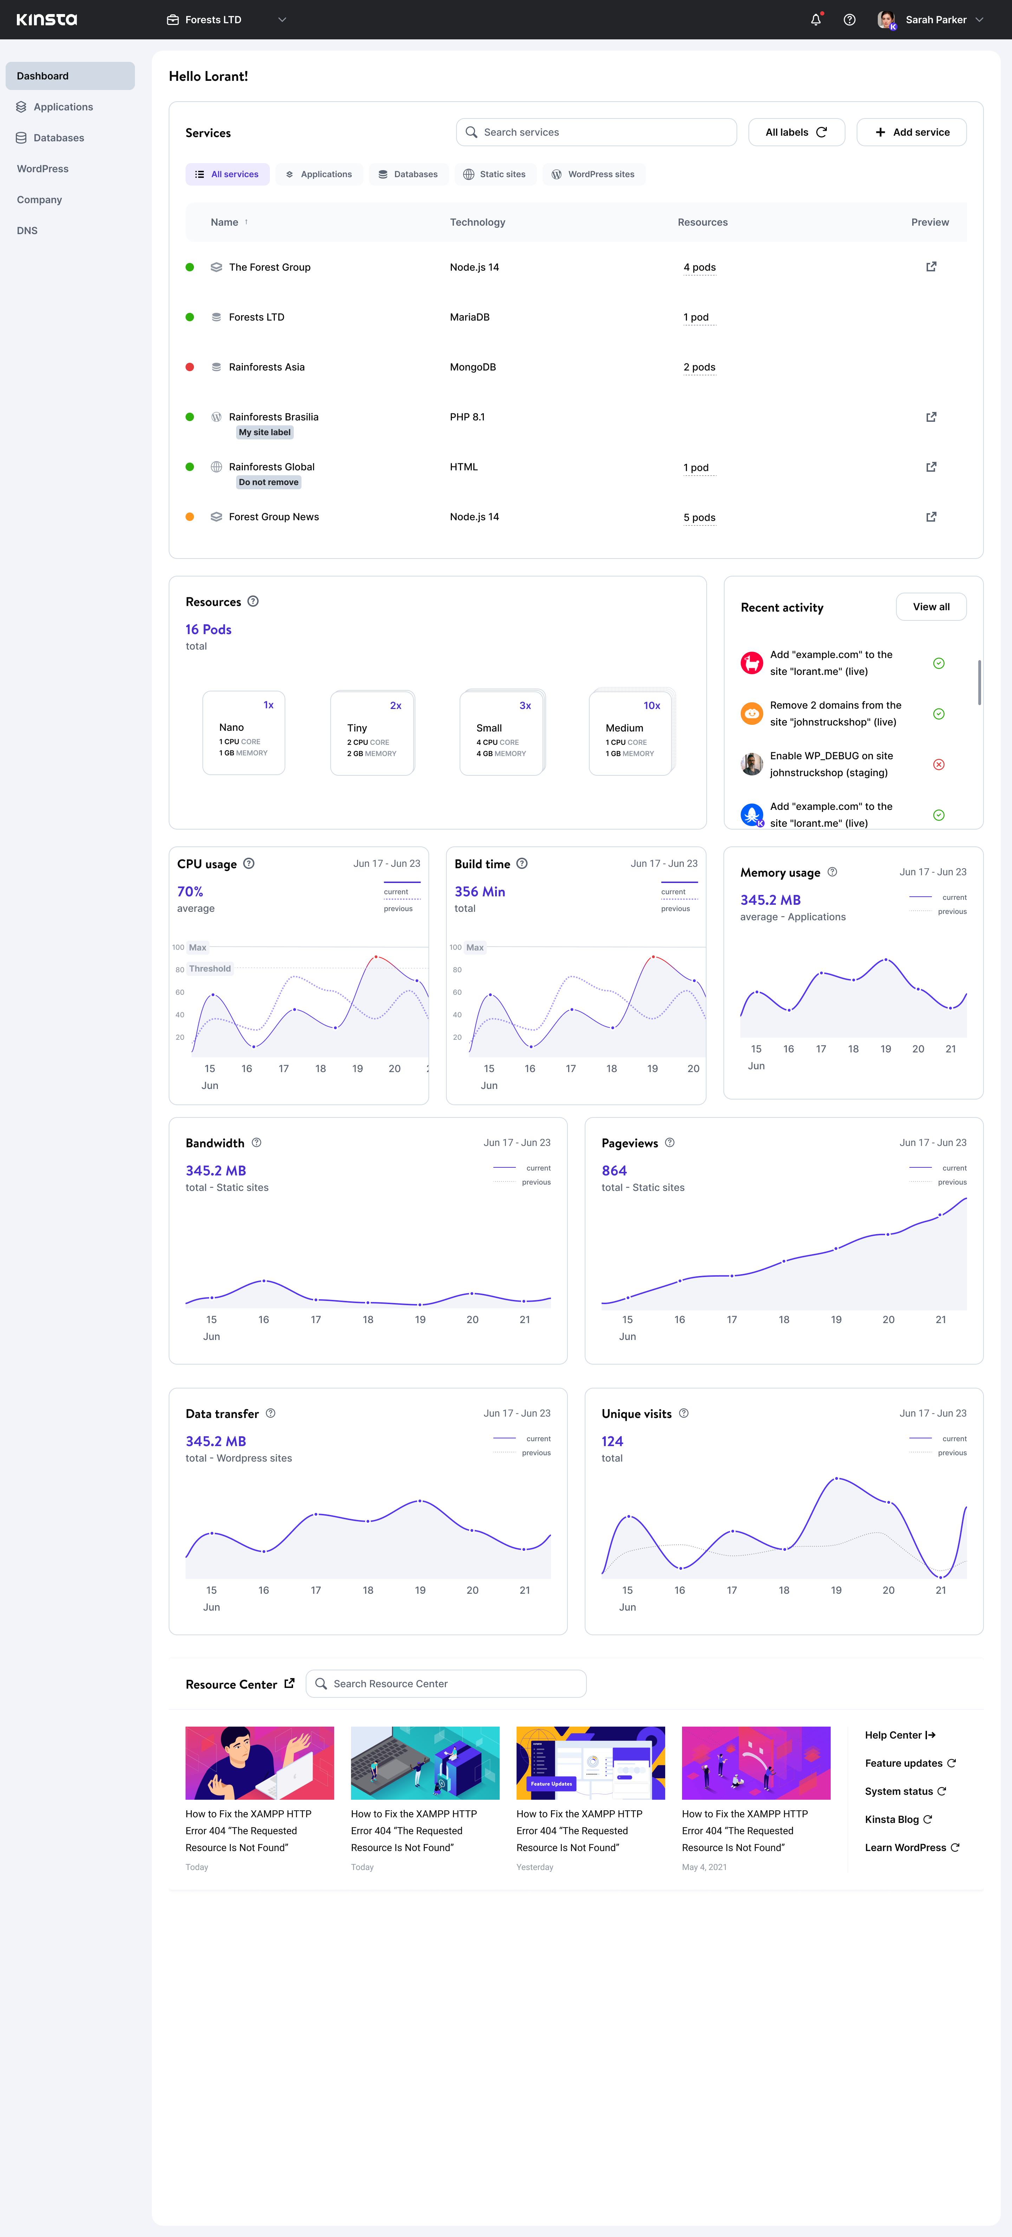Image resolution: width=1012 pixels, height=2237 pixels.
Task: Open Resource Center external link icon
Action: click(x=290, y=1684)
